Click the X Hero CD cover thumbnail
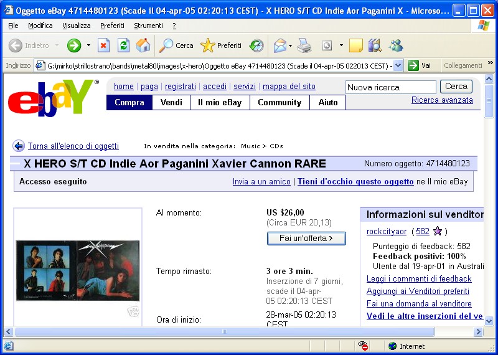498x355 pixels. point(77,270)
